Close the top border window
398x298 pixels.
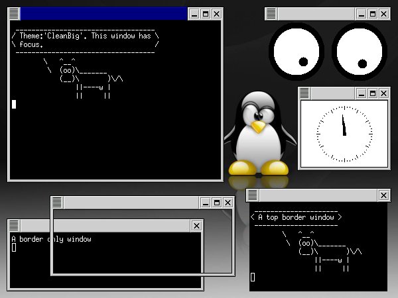[384, 195]
